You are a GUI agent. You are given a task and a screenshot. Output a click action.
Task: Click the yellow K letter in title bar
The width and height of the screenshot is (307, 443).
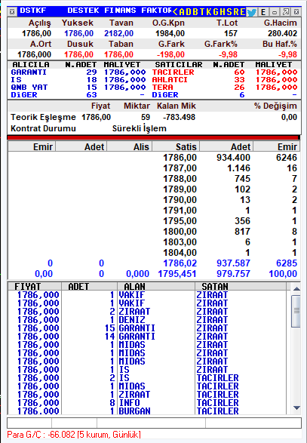pos(209,11)
